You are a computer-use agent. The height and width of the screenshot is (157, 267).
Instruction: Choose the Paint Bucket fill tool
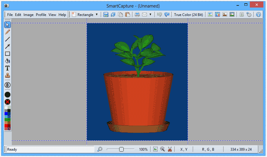pyautogui.click(x=8, y=61)
